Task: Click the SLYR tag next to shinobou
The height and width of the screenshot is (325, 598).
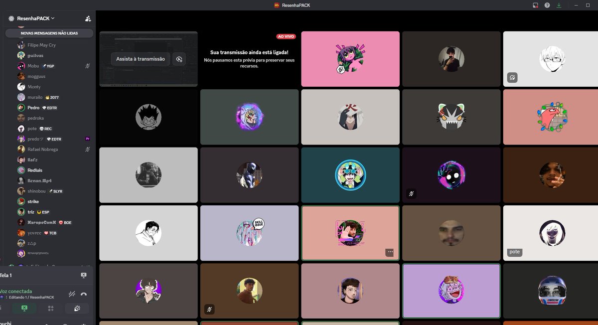Action: [55, 191]
